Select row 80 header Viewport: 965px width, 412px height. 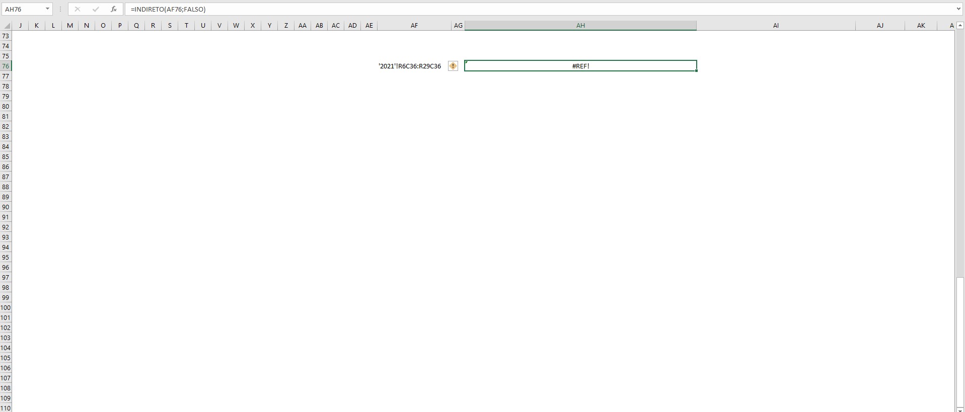click(6, 106)
